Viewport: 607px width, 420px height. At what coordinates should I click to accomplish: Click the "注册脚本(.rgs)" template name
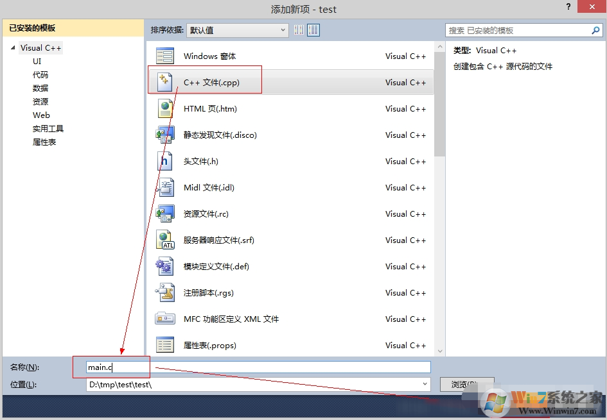coord(209,292)
